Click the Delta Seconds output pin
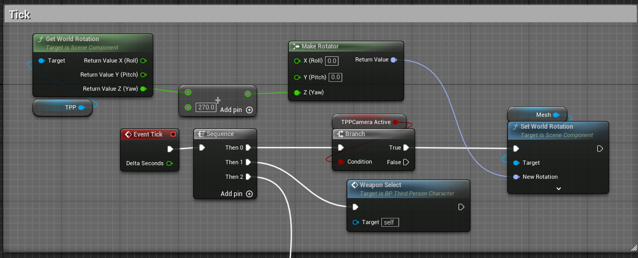The image size is (638, 258). coord(169,163)
